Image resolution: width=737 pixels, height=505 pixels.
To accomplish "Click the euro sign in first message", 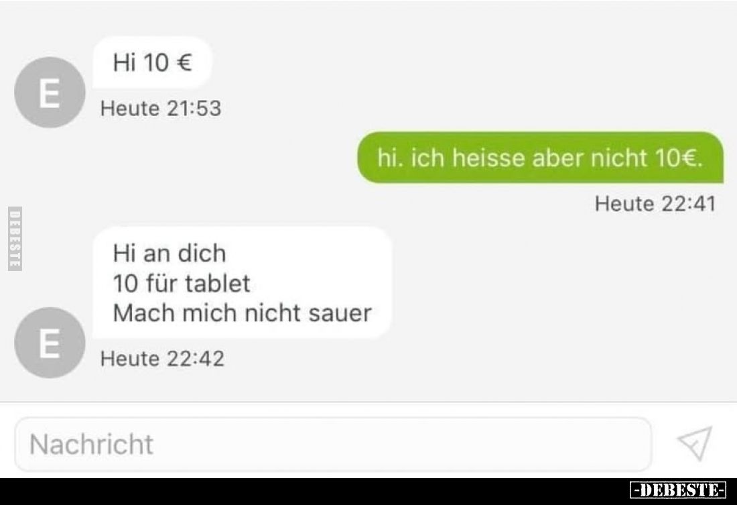I will click(184, 62).
